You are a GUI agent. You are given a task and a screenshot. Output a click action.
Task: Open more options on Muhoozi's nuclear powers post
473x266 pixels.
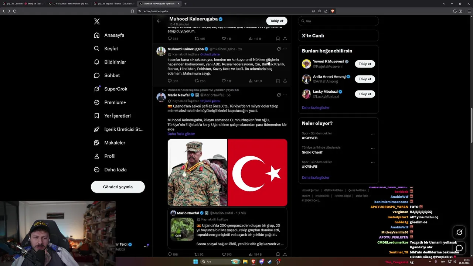285,49
